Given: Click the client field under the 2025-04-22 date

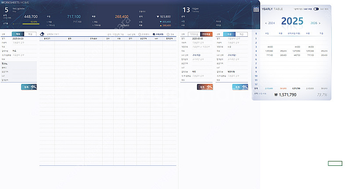Looking at the screenshot, I should pos(25,42).
